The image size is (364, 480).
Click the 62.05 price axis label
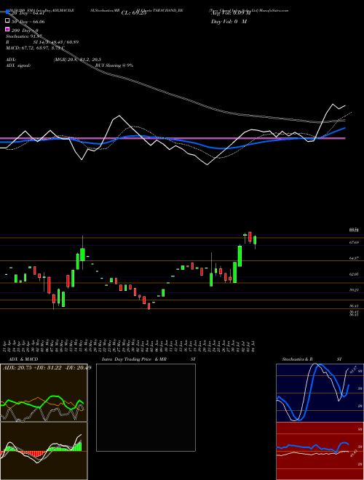pyautogui.click(x=354, y=274)
